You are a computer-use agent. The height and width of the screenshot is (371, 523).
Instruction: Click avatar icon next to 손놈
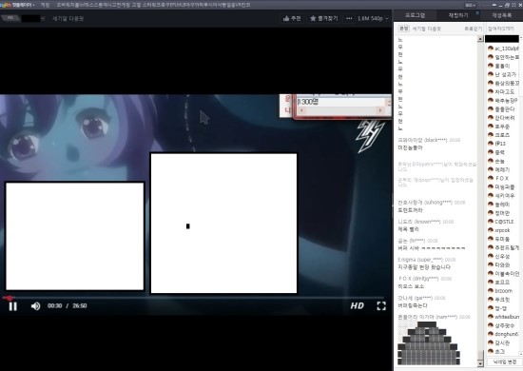point(491,161)
